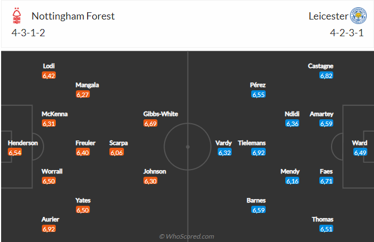The image size is (374, 242).
Task: Select player Mangala in midfield
Action: point(88,85)
